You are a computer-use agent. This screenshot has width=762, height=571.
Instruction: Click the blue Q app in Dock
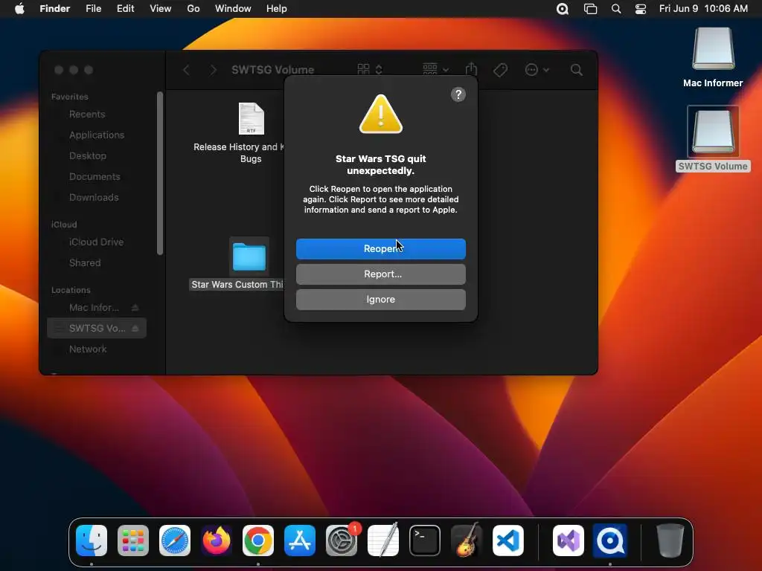(610, 541)
